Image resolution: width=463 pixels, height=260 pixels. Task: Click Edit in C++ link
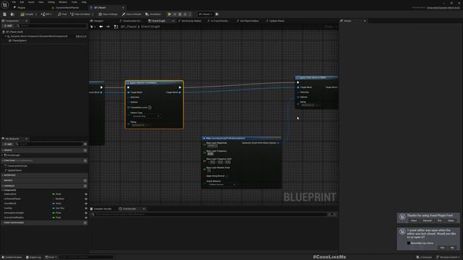click(81, 36)
